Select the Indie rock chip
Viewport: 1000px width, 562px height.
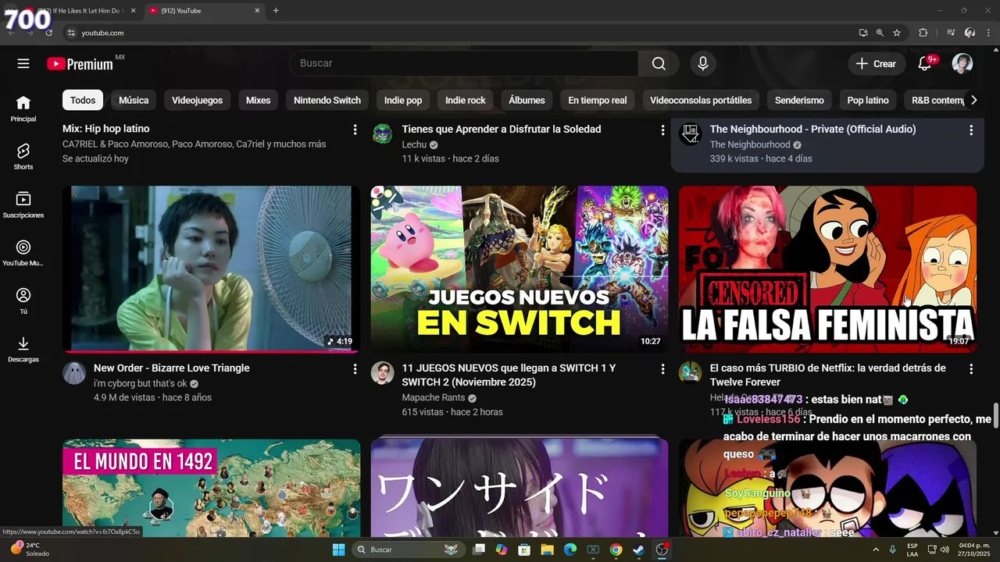click(x=466, y=100)
